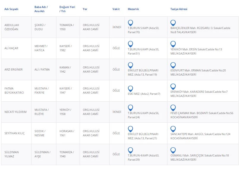
Task: Open Sancaktepe condolence address map pin
Action: (x=173, y=129)
